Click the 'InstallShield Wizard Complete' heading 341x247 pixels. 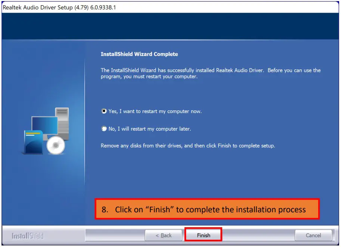tap(139, 54)
